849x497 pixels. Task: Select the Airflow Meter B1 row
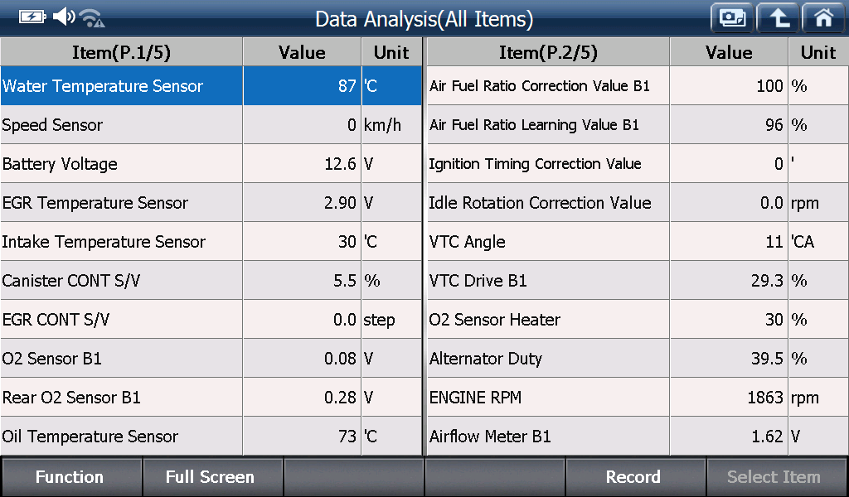(x=638, y=437)
